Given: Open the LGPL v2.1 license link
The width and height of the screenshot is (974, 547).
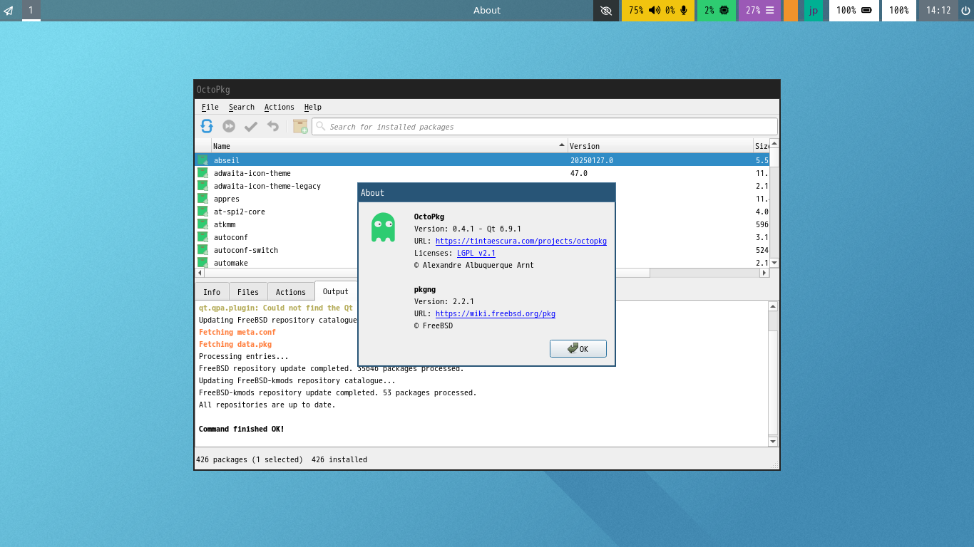Looking at the screenshot, I should [476, 254].
